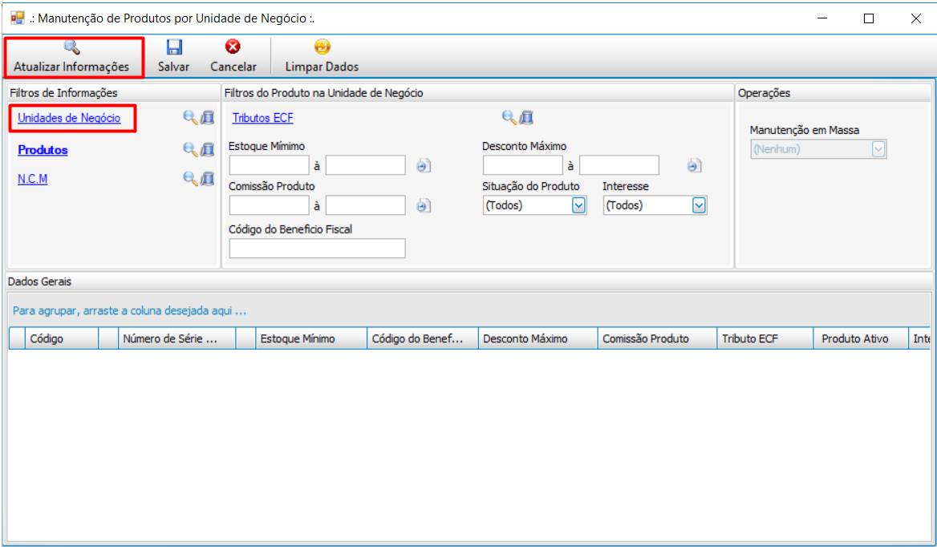
Task: Open the Produtos link
Action: [x=43, y=150]
